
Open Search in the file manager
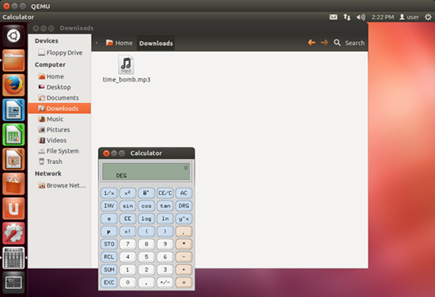pyautogui.click(x=350, y=43)
